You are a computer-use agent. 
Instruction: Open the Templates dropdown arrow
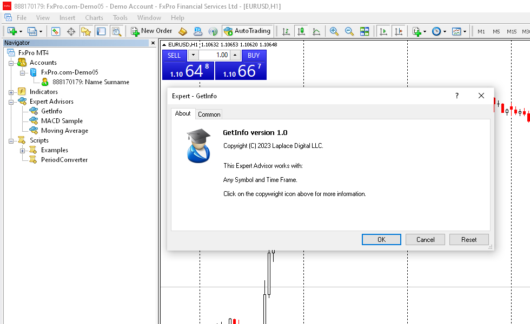point(465,32)
